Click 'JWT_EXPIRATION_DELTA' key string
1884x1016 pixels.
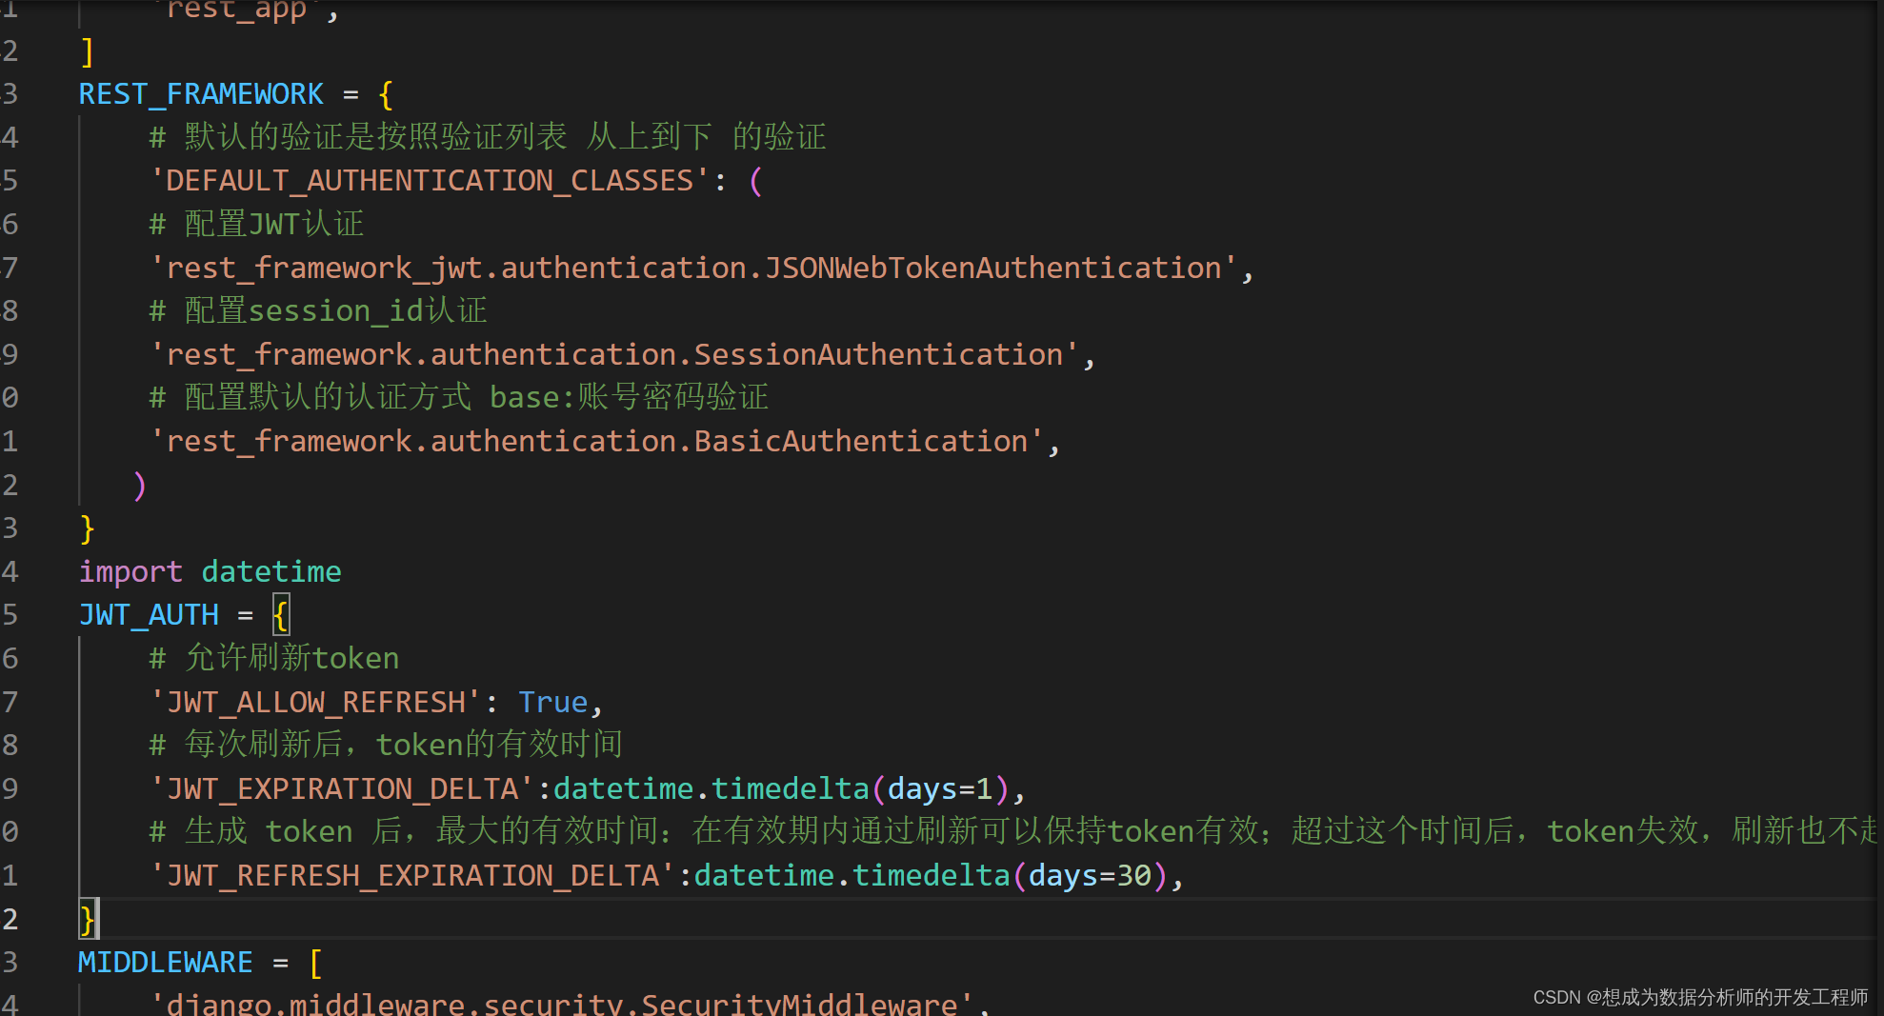(x=343, y=789)
